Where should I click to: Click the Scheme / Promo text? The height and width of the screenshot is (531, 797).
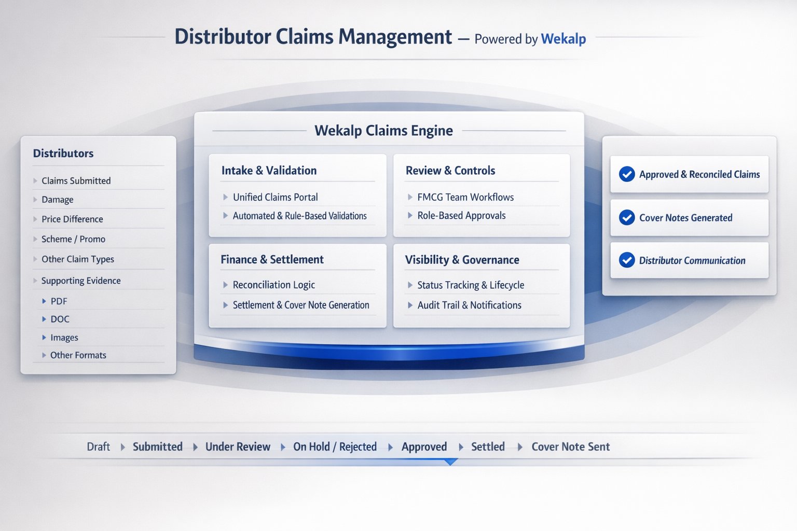[x=73, y=239]
